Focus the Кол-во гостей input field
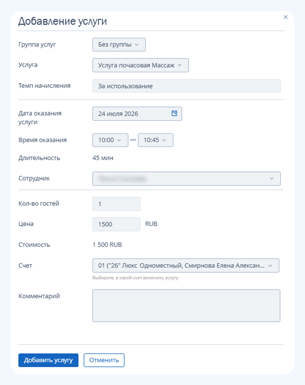This screenshot has width=305, height=385. [x=116, y=204]
